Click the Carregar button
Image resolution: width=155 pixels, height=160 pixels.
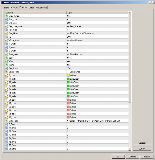142,143
